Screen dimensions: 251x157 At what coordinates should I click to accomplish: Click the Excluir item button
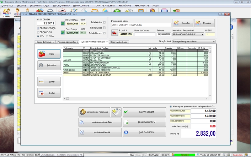point(49,93)
